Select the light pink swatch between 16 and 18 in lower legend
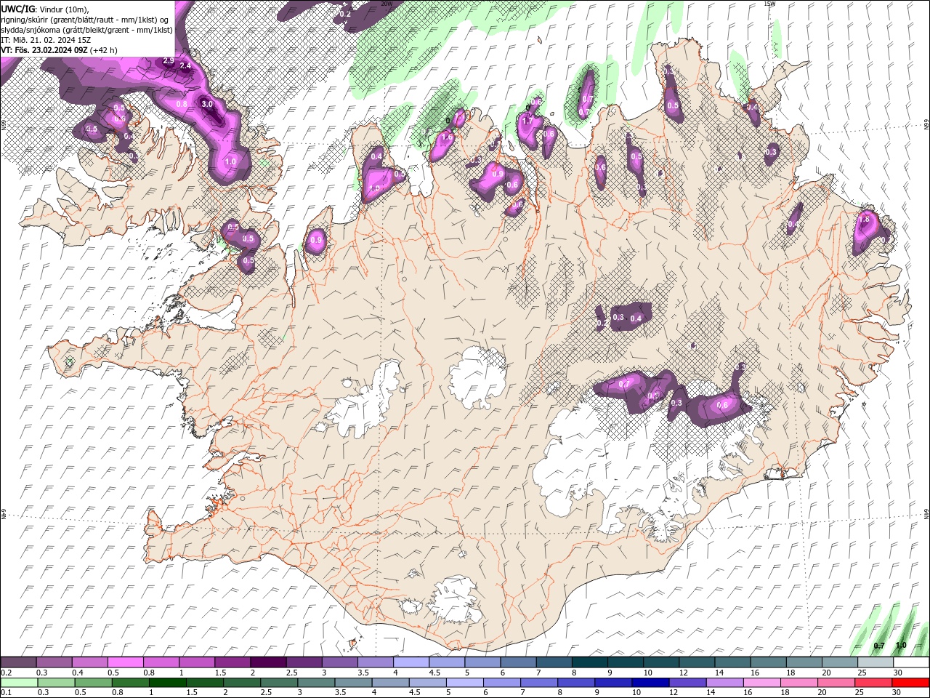 coord(763,683)
